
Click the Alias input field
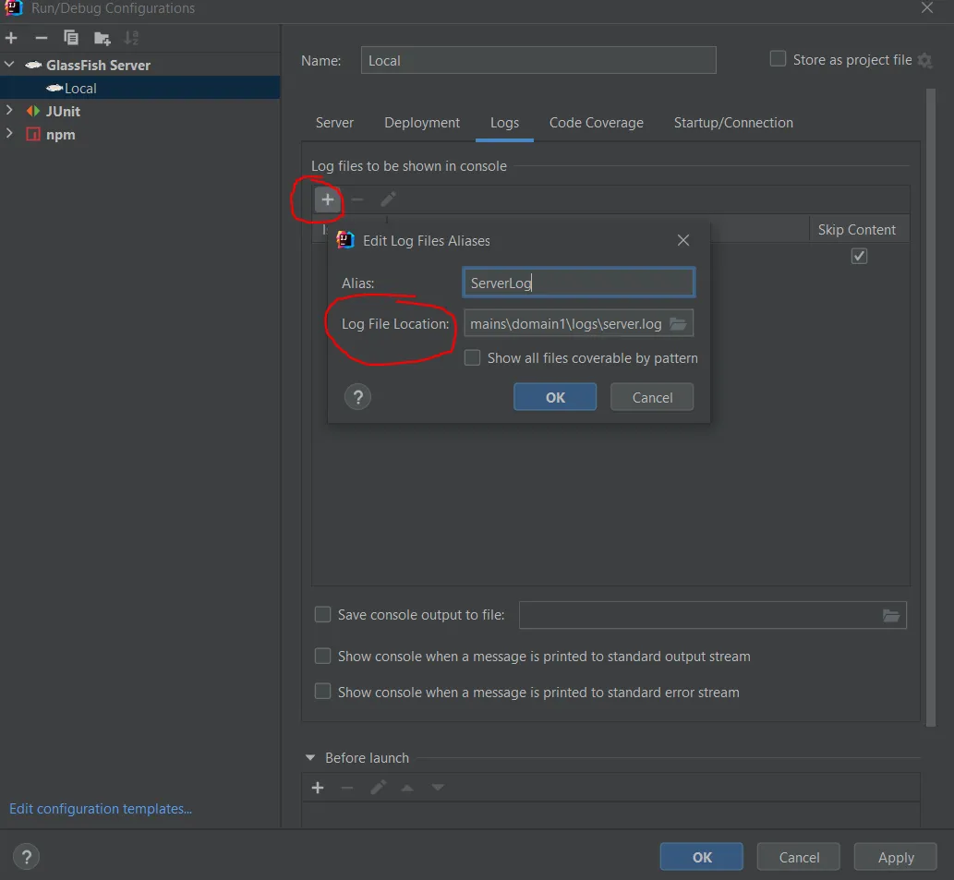[x=579, y=283]
